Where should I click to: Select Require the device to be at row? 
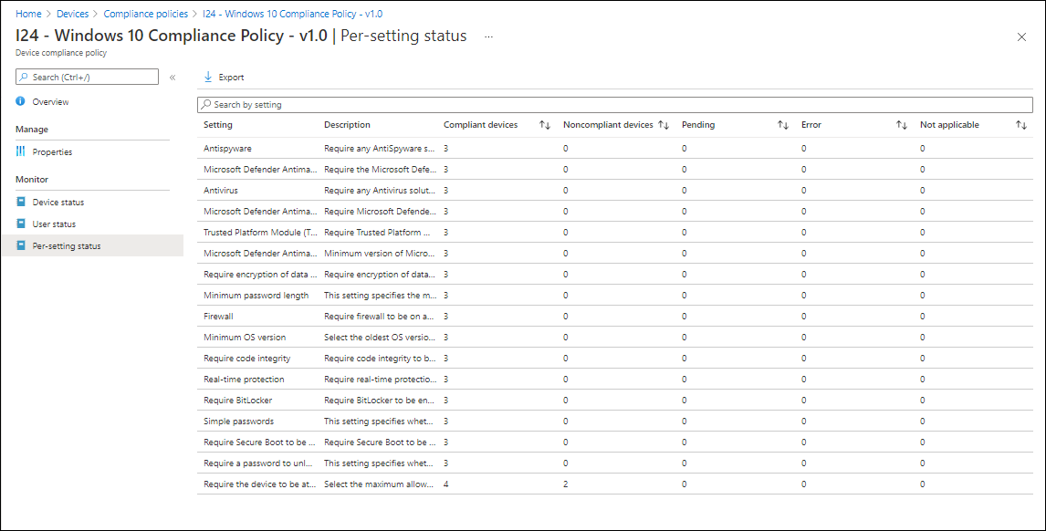point(615,484)
